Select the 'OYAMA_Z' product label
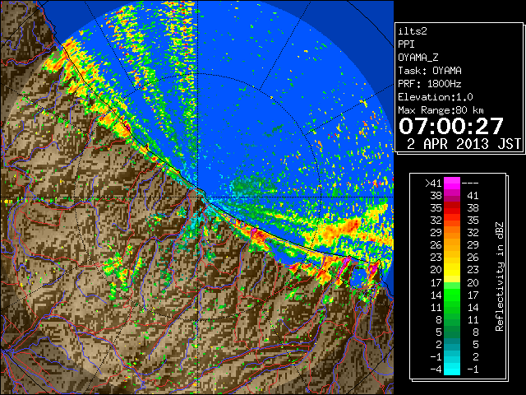Screen dimensions: 526x395 click(418, 58)
